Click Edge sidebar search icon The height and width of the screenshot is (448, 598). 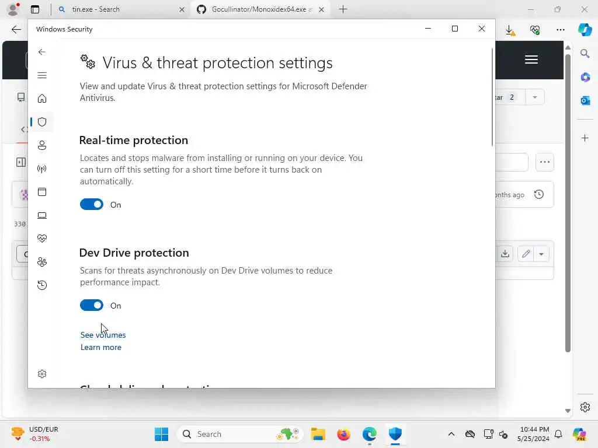click(585, 54)
